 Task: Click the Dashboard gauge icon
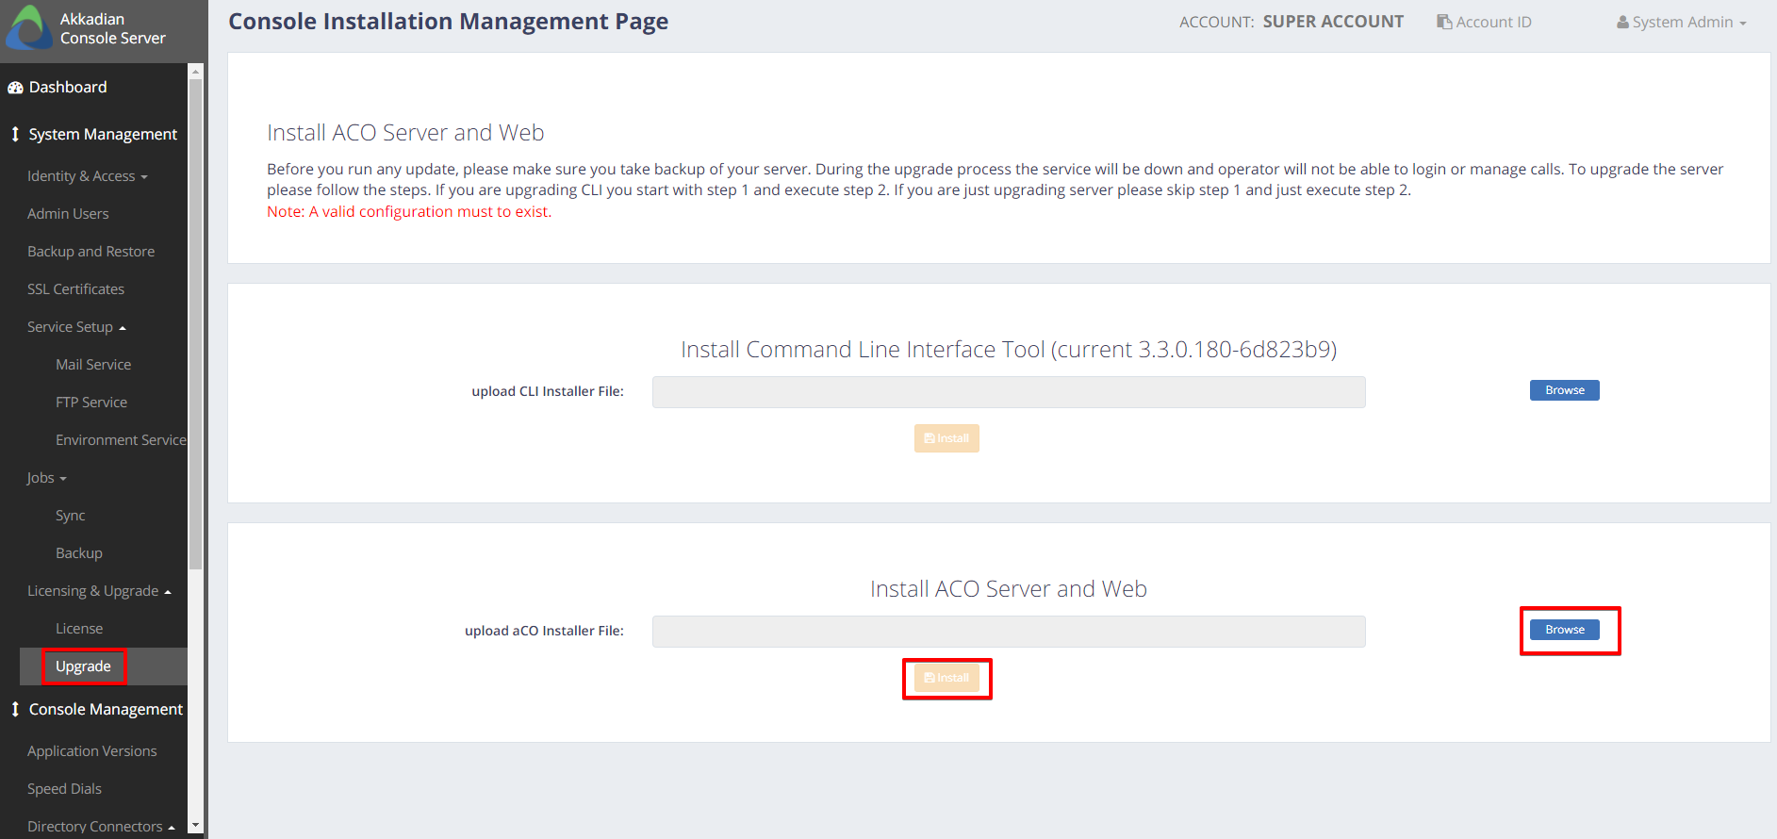(x=15, y=88)
